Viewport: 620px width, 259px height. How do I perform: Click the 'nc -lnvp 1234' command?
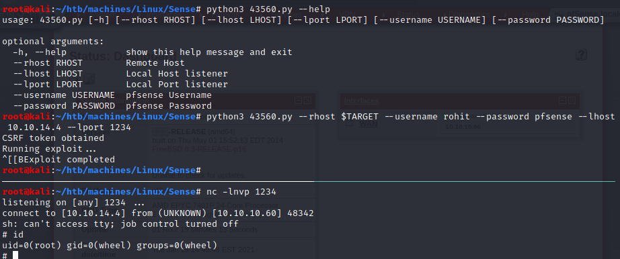[241, 192]
